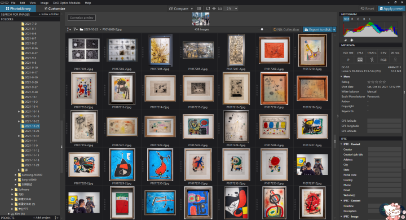Click the Nik Collection button
The height and width of the screenshot is (220, 406).
[x=286, y=29]
